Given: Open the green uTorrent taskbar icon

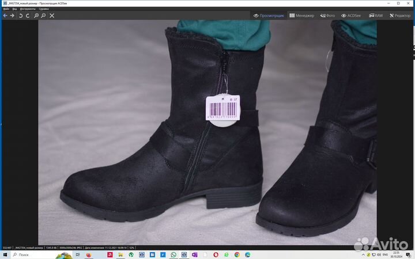Looking at the screenshot, I should (131, 255).
